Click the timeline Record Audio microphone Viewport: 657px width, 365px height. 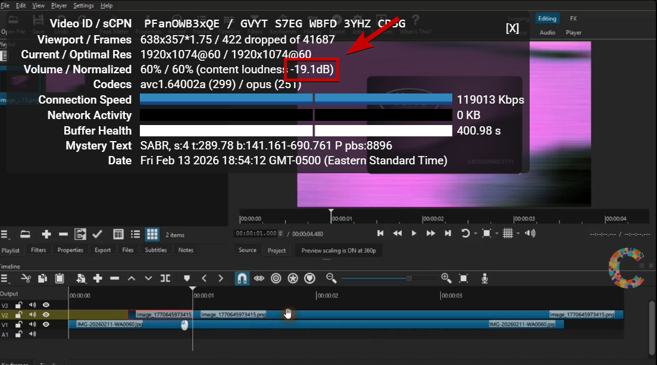485,278
